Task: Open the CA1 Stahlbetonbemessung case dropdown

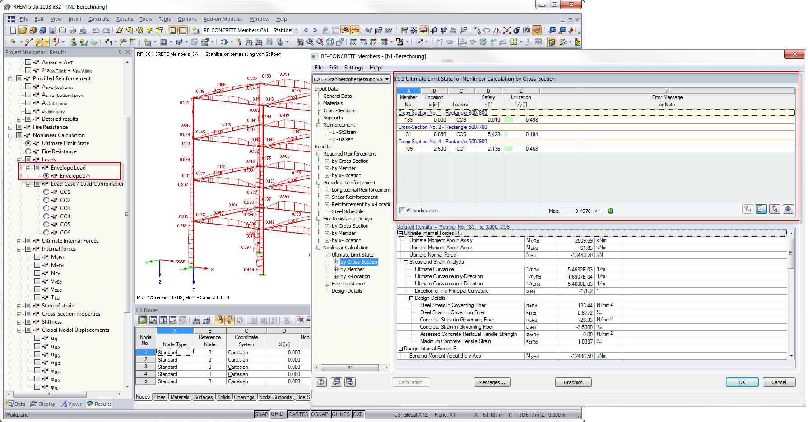Action: click(x=387, y=79)
